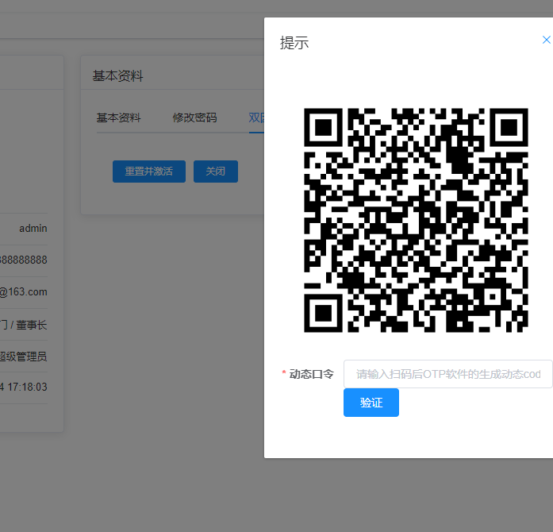Click the 重置并激活 button
The height and width of the screenshot is (532, 553).
(149, 172)
